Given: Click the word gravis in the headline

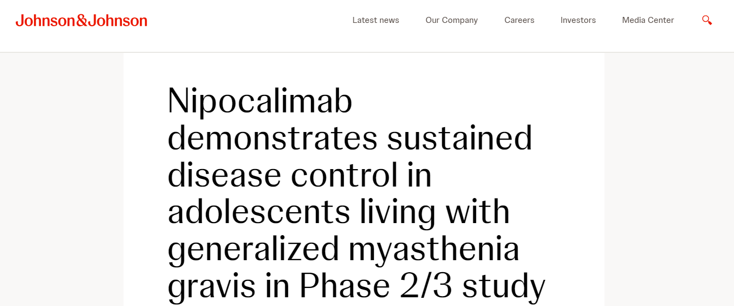Looking at the screenshot, I should coord(211,286).
